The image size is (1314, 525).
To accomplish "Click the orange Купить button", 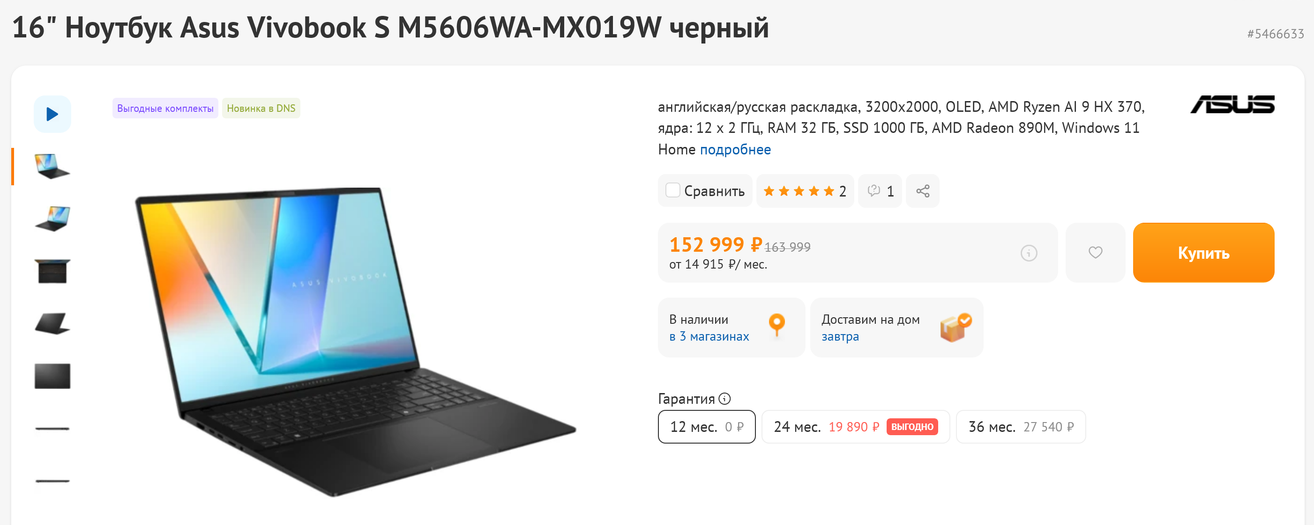I will [1203, 253].
